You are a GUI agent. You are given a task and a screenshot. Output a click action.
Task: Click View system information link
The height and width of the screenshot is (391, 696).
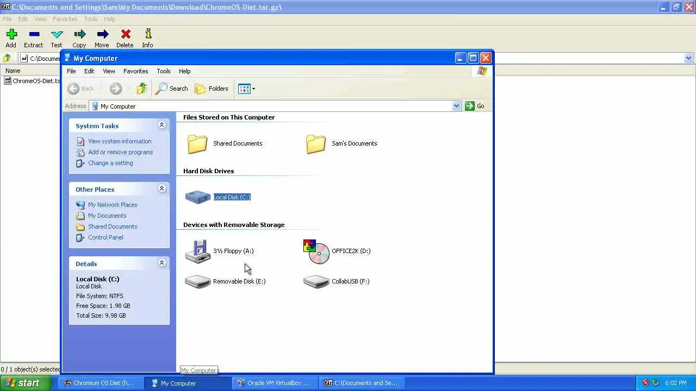pyautogui.click(x=120, y=141)
